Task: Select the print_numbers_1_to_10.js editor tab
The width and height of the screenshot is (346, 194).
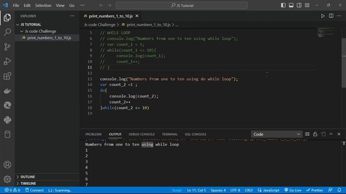Action: (x=110, y=16)
